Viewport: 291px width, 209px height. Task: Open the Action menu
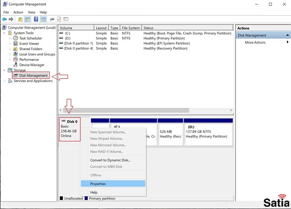click(x=18, y=12)
